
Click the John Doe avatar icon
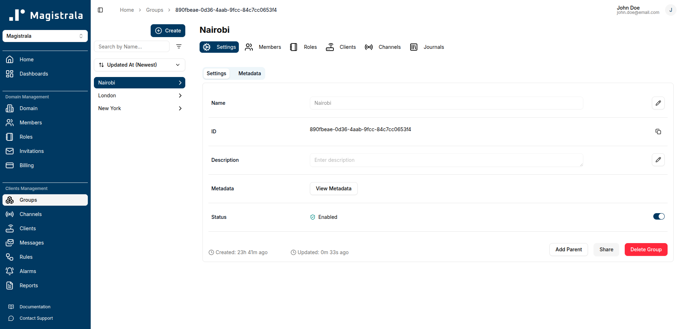coord(670,10)
